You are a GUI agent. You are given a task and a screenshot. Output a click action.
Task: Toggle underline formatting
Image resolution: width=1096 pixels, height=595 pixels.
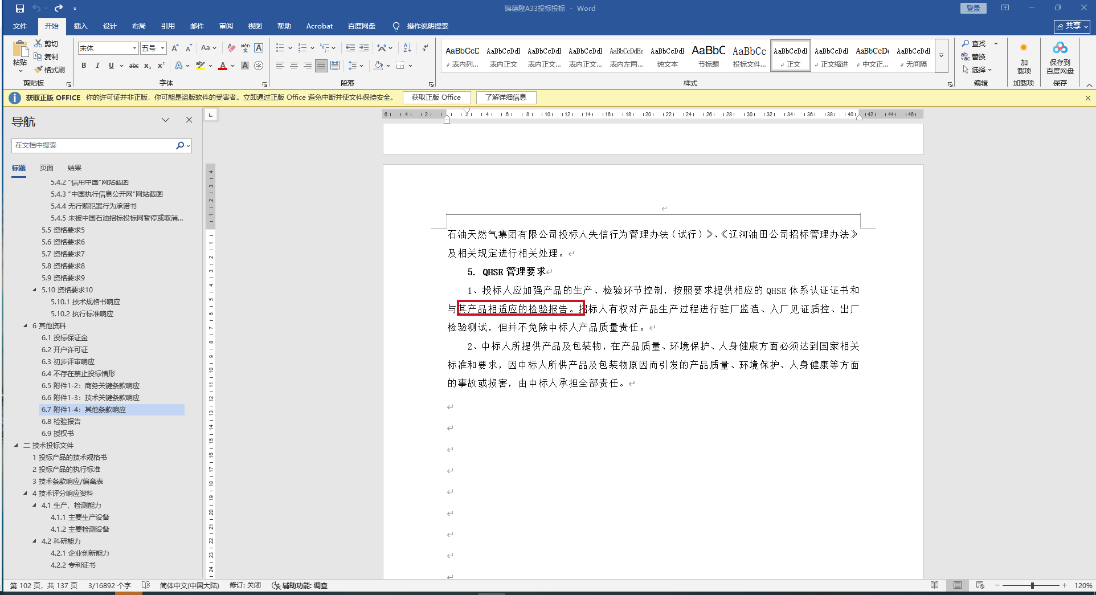111,66
